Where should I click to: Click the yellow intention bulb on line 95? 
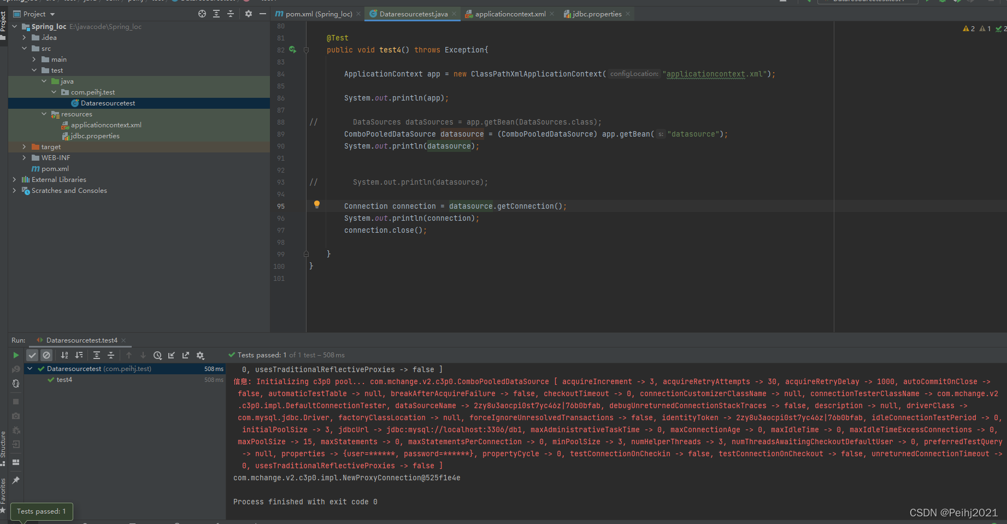tap(316, 205)
